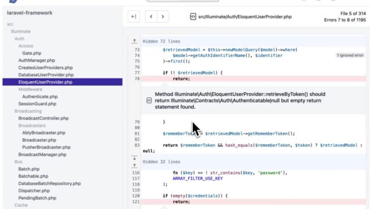
Task: Open Broadcaster.php file
Action: pos(39,140)
